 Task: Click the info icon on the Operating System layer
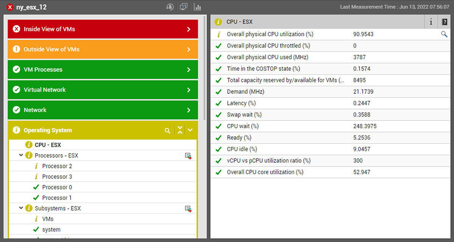(x=16, y=130)
